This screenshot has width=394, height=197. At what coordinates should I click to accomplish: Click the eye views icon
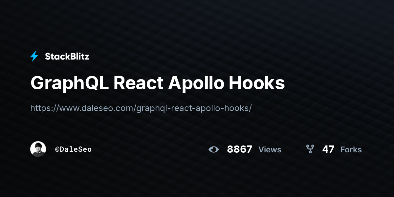pos(214,150)
